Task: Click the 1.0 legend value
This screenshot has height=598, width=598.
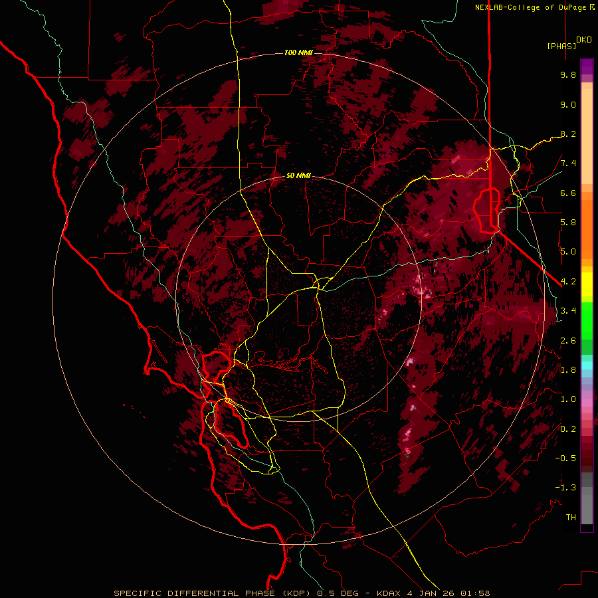Action: (x=568, y=399)
